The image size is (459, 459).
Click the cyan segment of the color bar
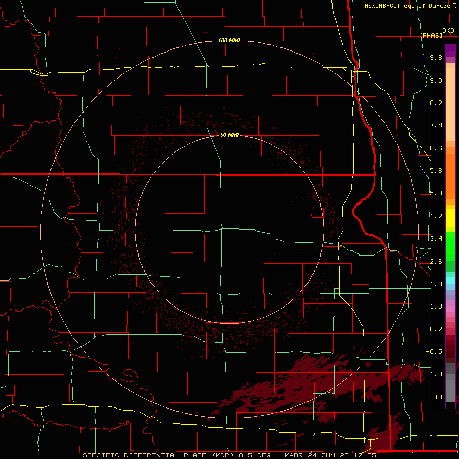(x=450, y=280)
